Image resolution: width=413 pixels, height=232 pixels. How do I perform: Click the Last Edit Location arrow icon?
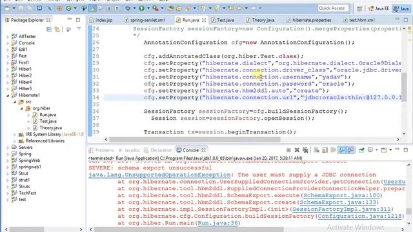pos(231,8)
